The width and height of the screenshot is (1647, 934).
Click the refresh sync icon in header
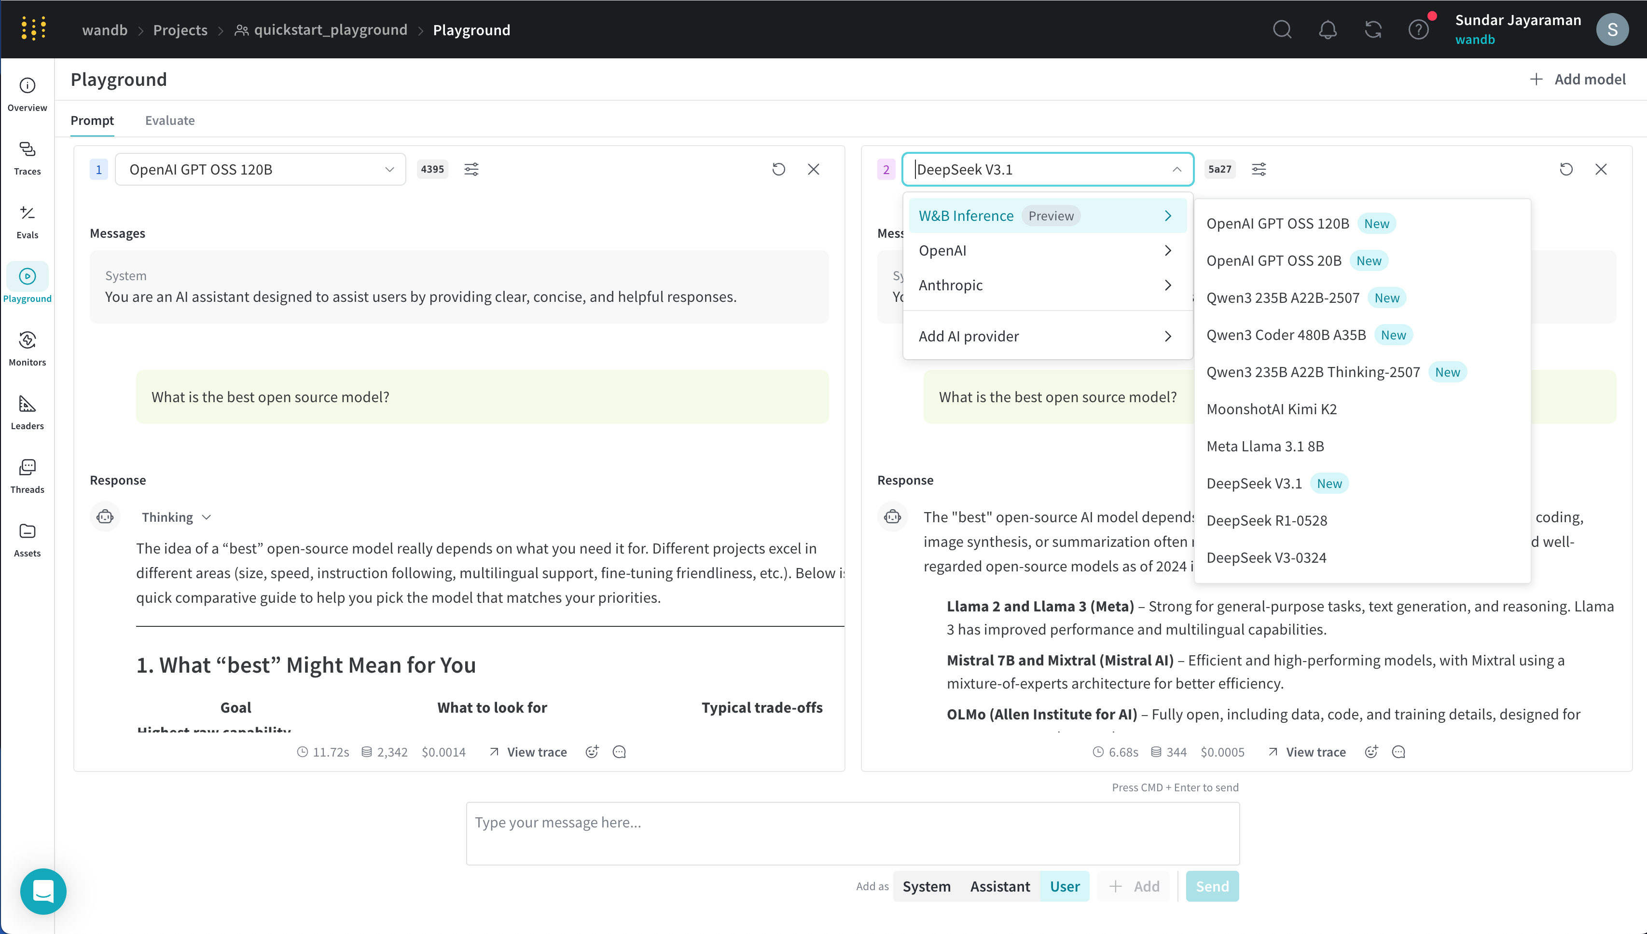coord(1373,29)
